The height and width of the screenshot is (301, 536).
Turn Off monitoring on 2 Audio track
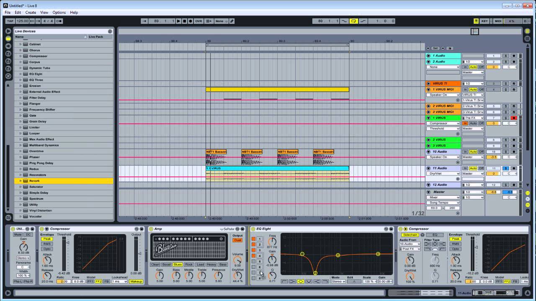point(481,67)
